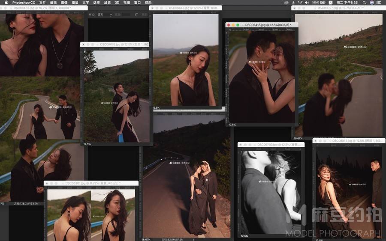The image size is (386, 241).
Task: Open the 3D menu
Action: click(x=117, y=3)
